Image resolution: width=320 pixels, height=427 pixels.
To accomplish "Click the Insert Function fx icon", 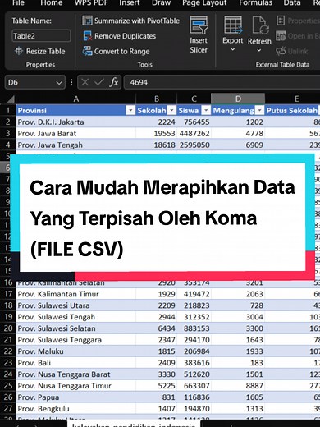I will 114,82.
